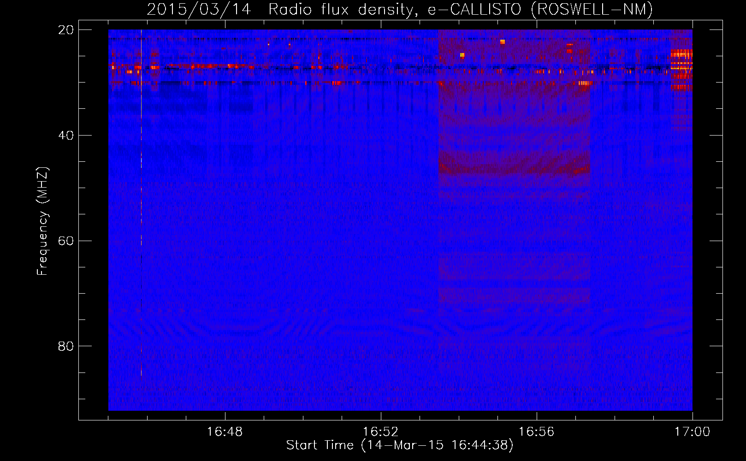Click the 16:56 time tick label
The image size is (746, 461).
[x=537, y=432]
